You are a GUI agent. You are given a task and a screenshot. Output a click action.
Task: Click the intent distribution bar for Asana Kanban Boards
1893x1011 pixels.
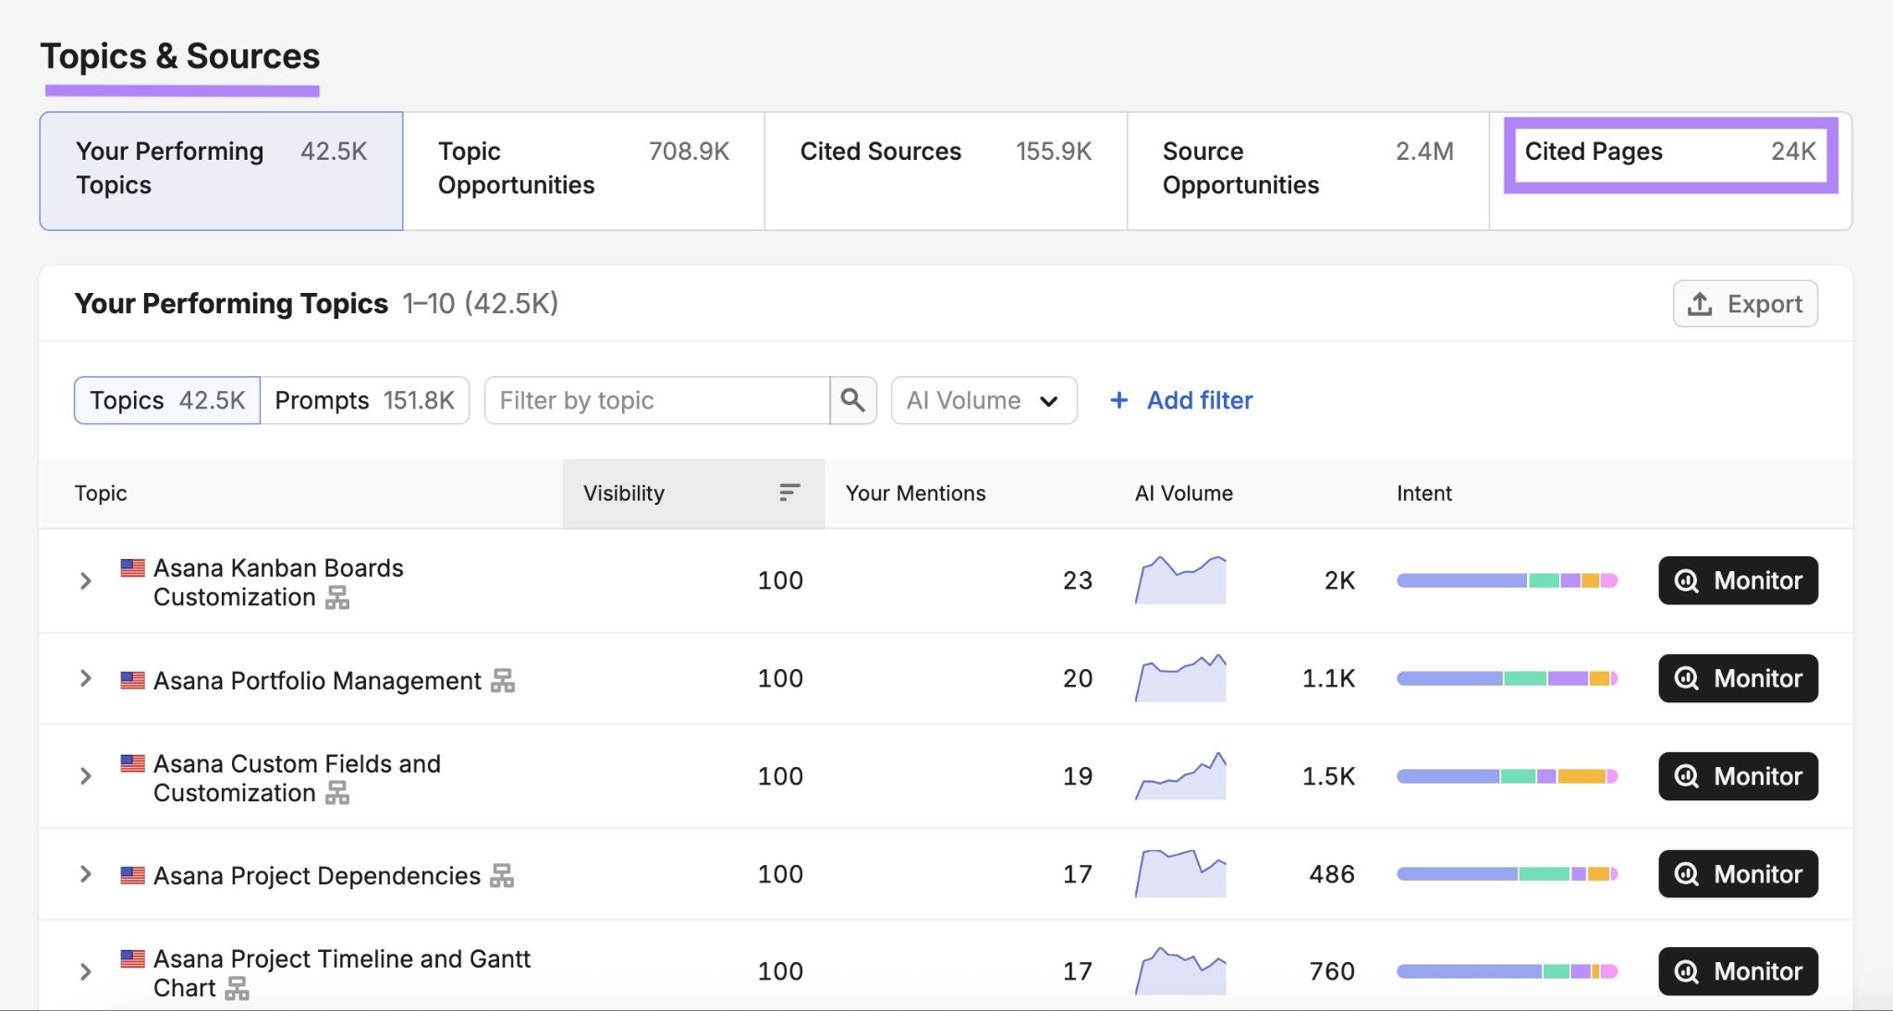pyautogui.click(x=1507, y=580)
